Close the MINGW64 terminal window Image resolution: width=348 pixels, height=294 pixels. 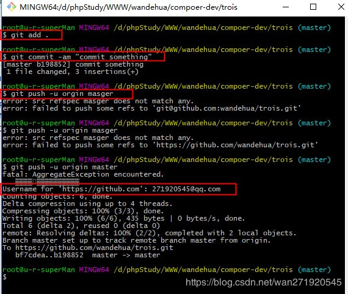[x=341, y=7]
